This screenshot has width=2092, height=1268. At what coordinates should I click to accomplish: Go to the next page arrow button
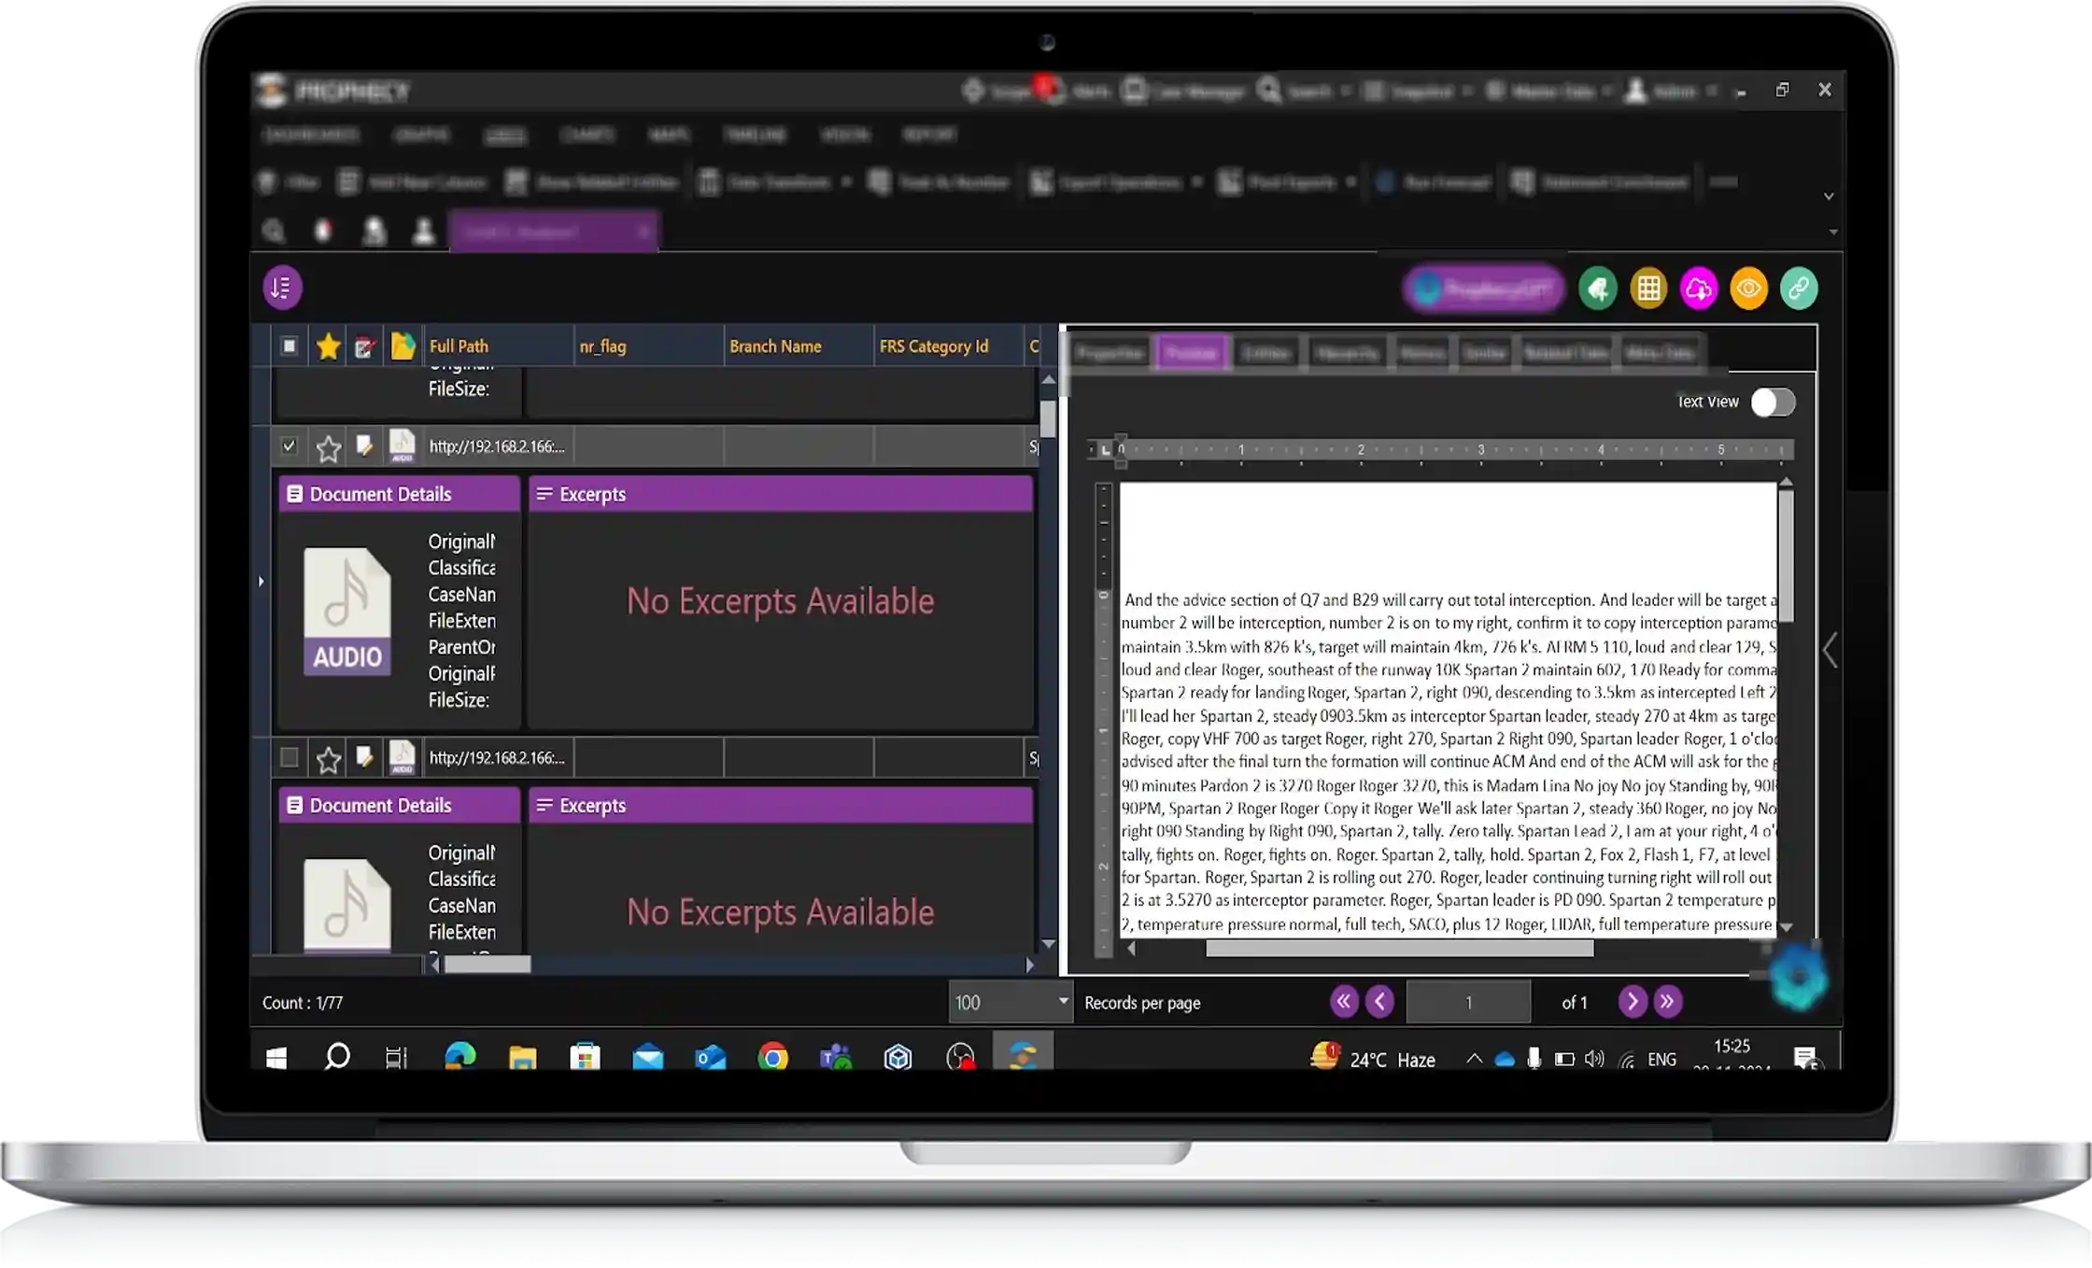point(1632,1002)
